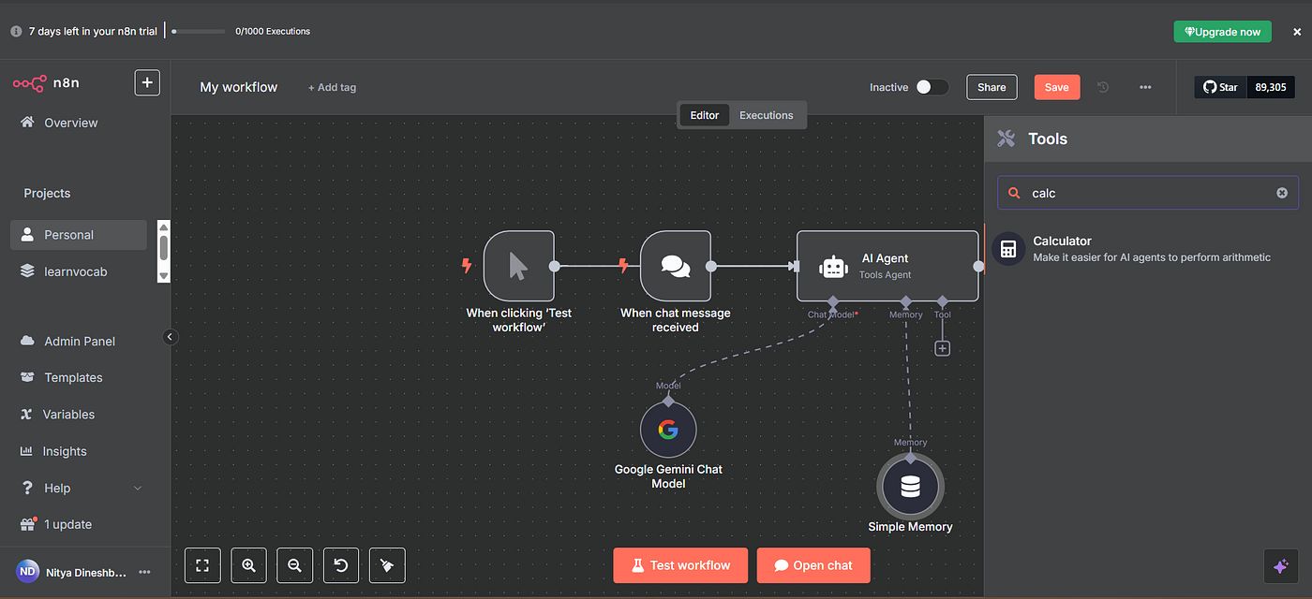
Task: Select the Google Gemini Chat Model node
Action: pyautogui.click(x=668, y=431)
